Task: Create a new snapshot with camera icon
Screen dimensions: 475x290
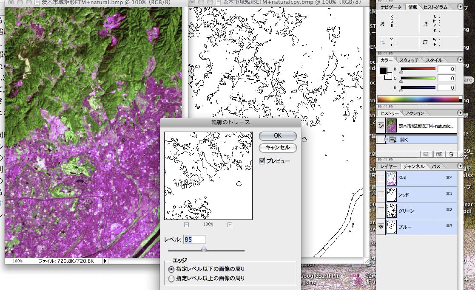Action: (x=439, y=154)
